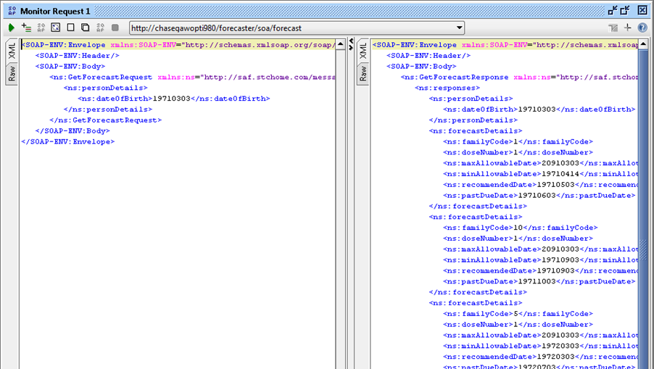This screenshot has height=369, width=654.
Task: Click the opening SOAP-ENV:Body tag in the request
Action: coord(70,66)
